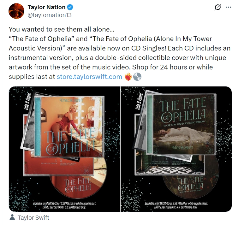Open the Taylor Nation display name
Image resolution: width=232 pixels, height=225 pixels.
click(x=46, y=7)
